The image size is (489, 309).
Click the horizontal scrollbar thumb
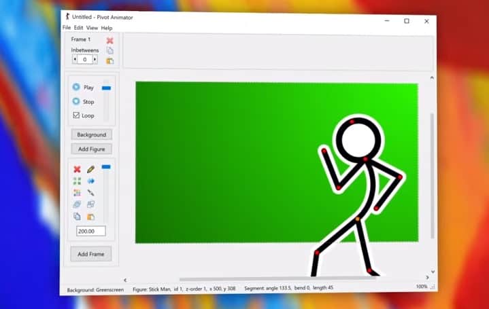(277, 279)
